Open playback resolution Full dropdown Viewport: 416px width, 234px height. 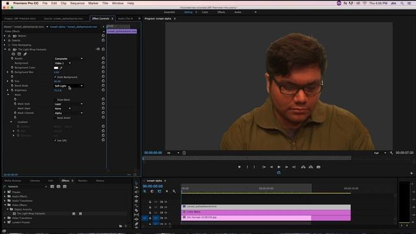pyautogui.click(x=380, y=153)
